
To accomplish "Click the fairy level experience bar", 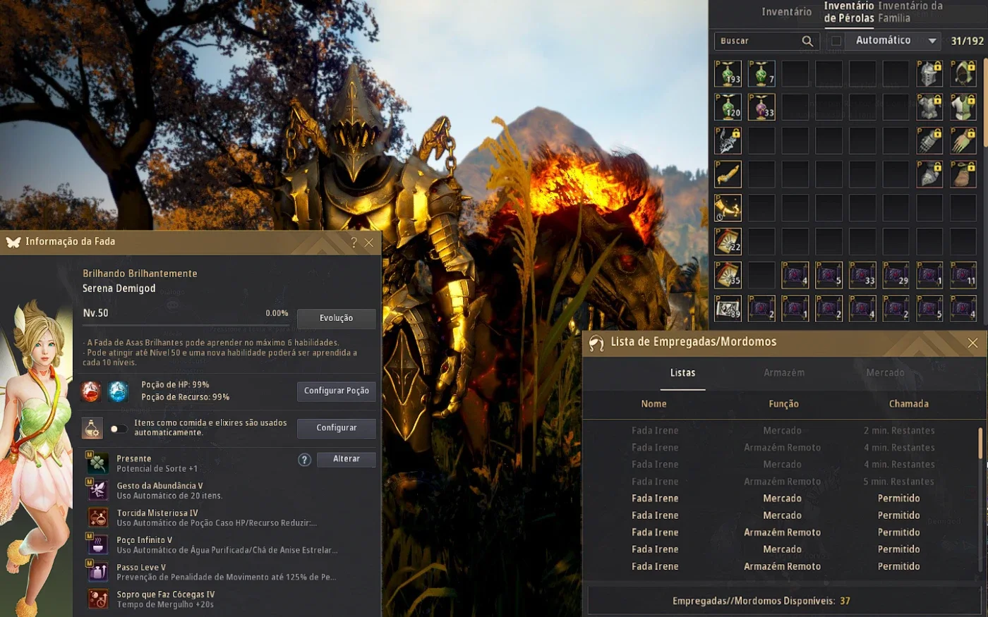I will [186, 325].
